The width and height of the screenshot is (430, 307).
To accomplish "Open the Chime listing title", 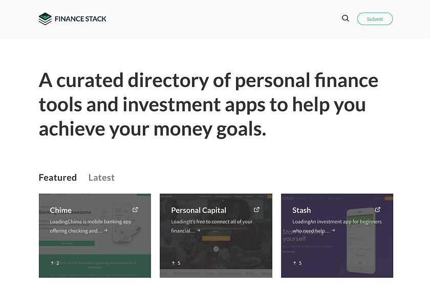I will 60,210.
